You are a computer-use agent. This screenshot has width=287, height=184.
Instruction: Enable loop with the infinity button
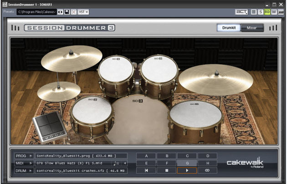point(207,170)
